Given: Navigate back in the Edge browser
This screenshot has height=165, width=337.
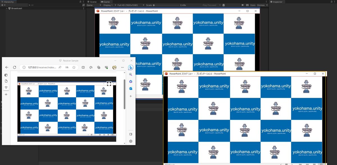Looking at the screenshot, I should click(x=7, y=67).
